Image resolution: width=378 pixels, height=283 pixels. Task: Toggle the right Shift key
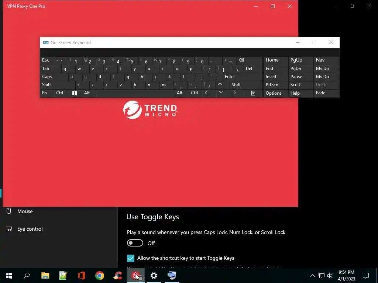[x=246, y=85]
